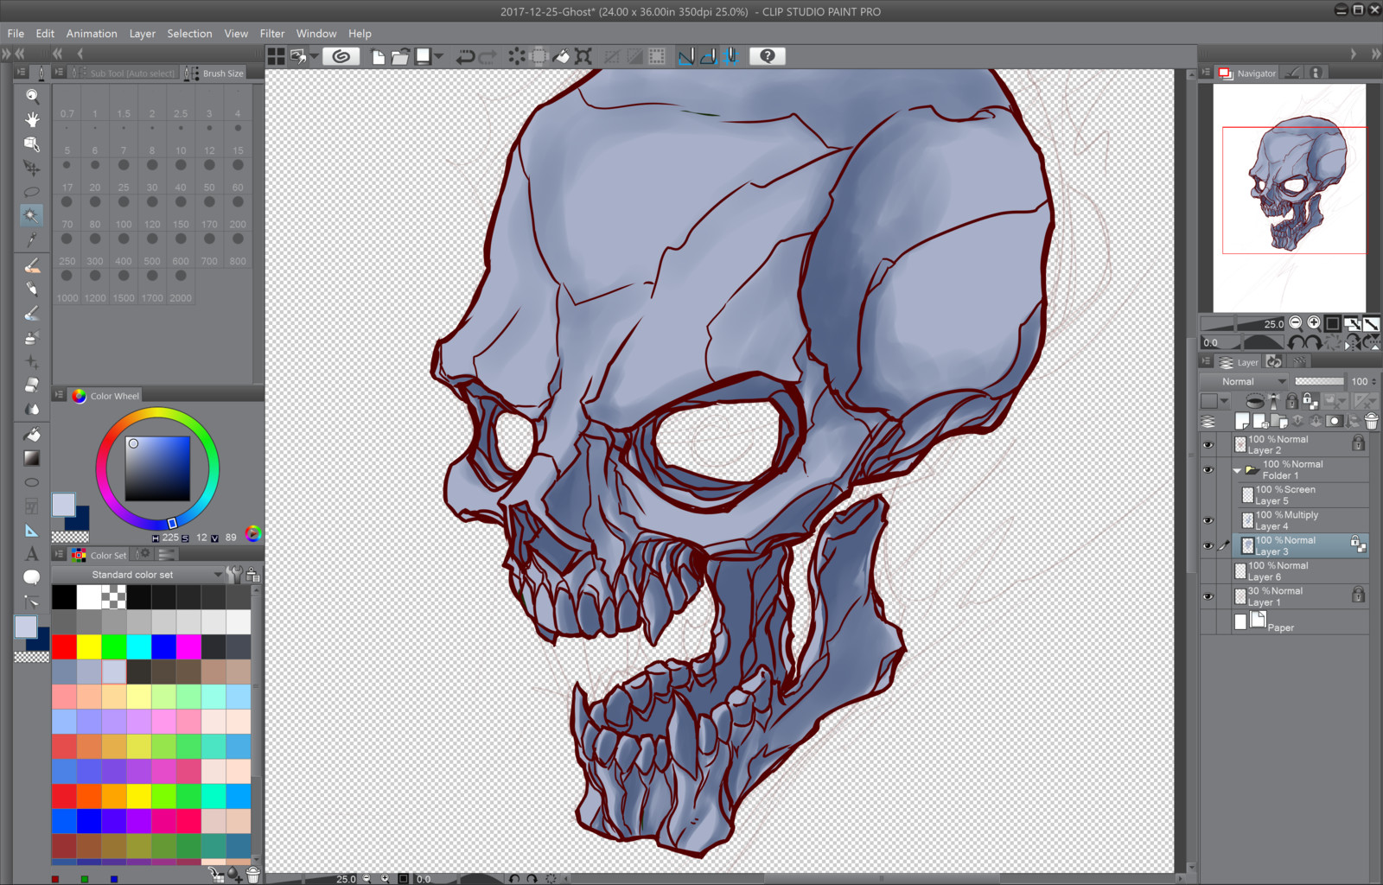Open the Save dropdown arrow in command bar
Viewport: 1383px width, 885px height.
439,56
